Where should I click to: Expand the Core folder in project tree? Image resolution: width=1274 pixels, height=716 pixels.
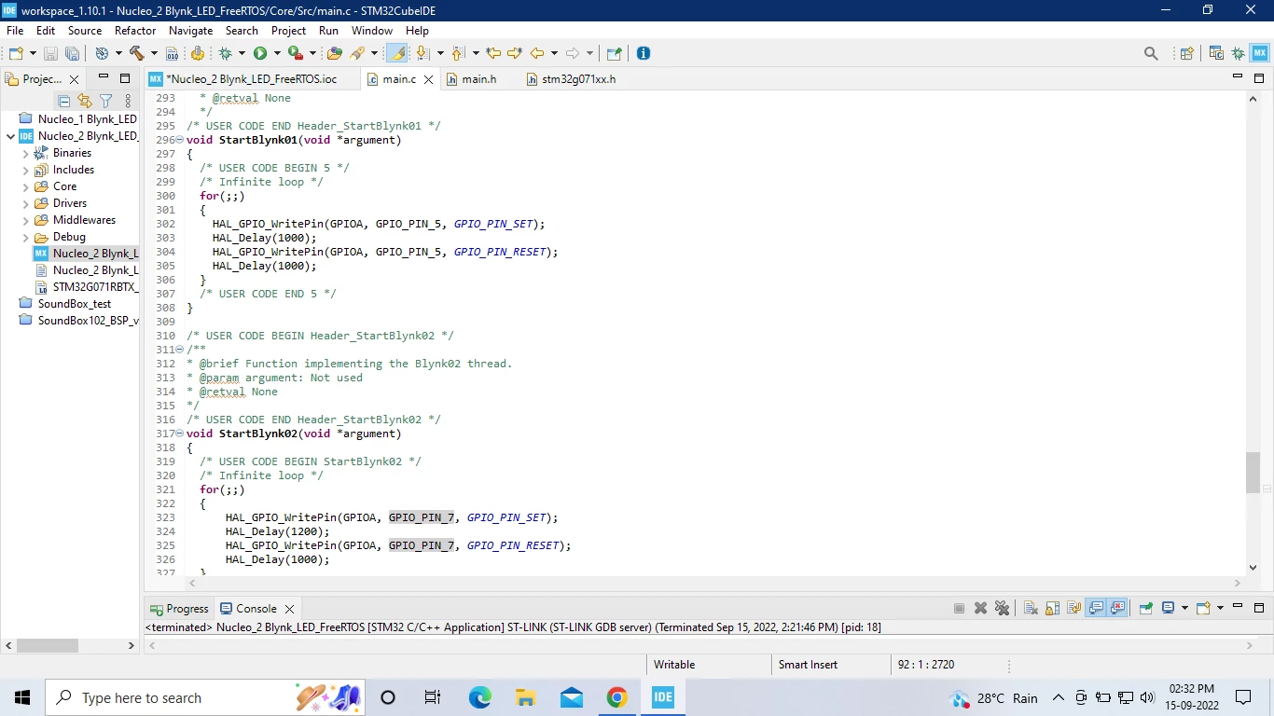coord(25,186)
